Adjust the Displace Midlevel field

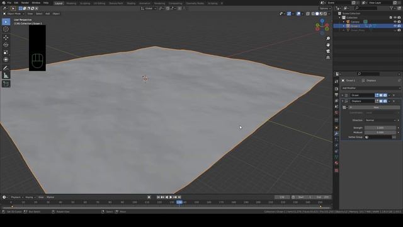[x=380, y=132]
